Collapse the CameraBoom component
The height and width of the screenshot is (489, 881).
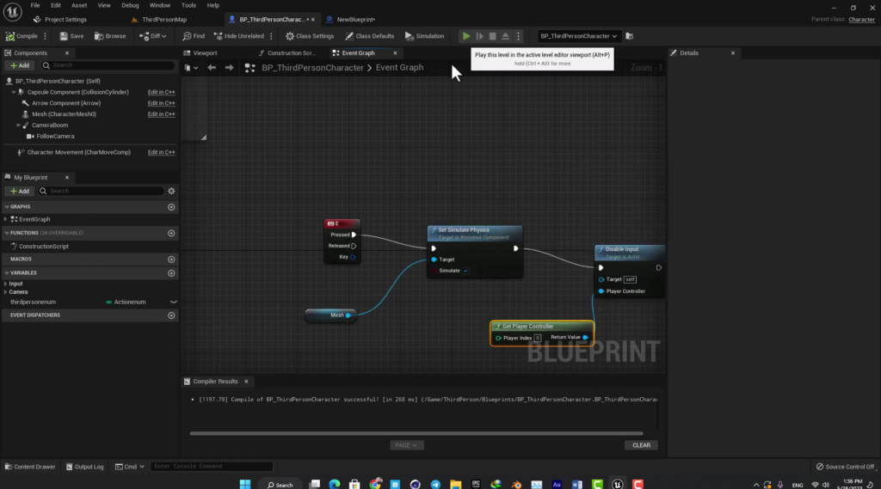coord(18,125)
